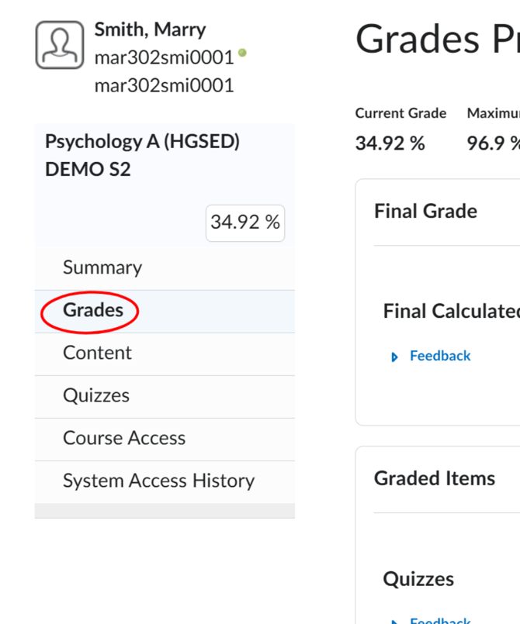
Task: Click the Smith, Marry name heading
Action: click(150, 30)
